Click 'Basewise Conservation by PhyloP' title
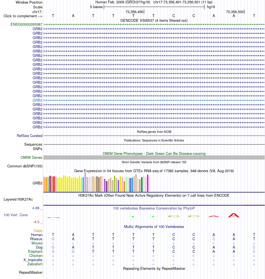The height and width of the screenshot is (279, 265). tap(154, 208)
